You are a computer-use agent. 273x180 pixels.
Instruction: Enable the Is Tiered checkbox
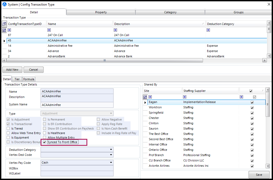pos(8,128)
